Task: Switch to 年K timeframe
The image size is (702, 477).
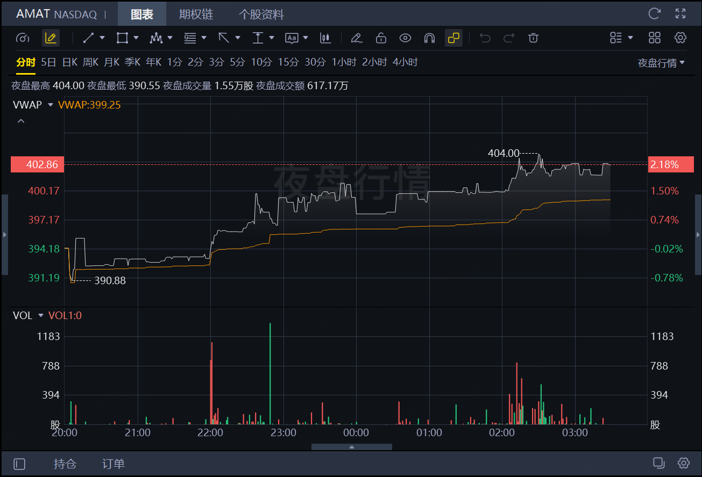Action: point(153,63)
